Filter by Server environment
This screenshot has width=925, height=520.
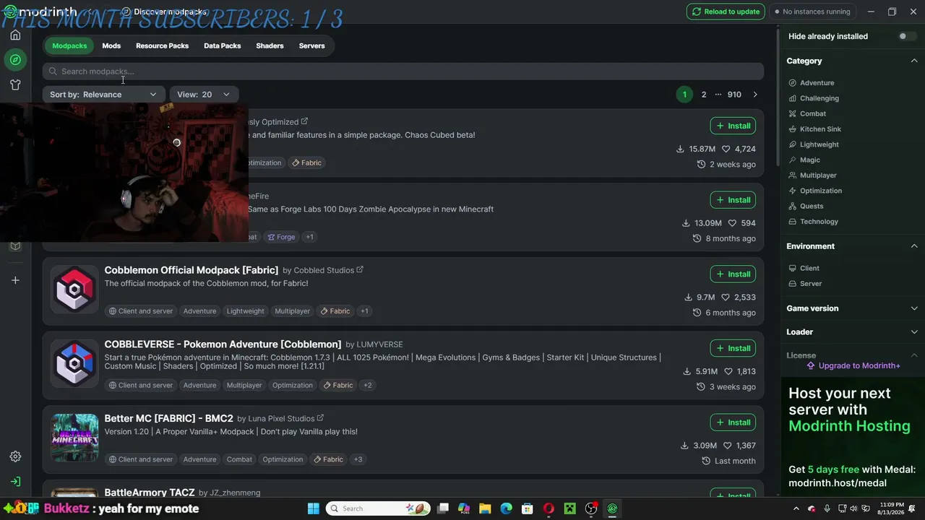pyautogui.click(x=805, y=284)
